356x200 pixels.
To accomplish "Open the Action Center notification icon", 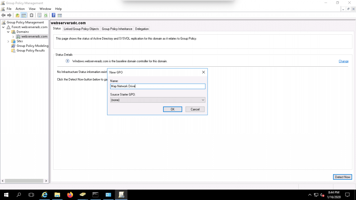I will pos(347,195).
